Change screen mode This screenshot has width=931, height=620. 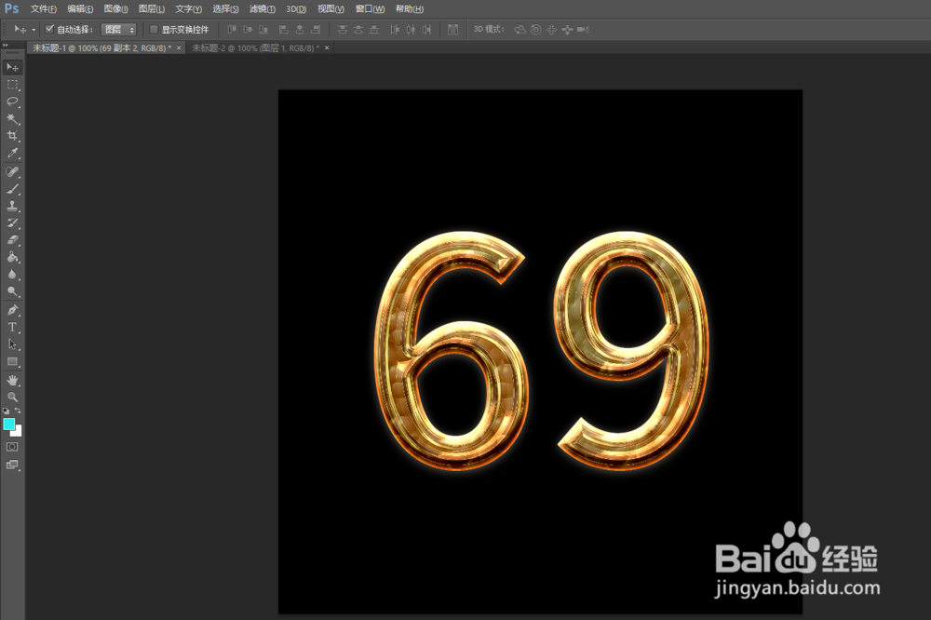pyautogui.click(x=12, y=465)
